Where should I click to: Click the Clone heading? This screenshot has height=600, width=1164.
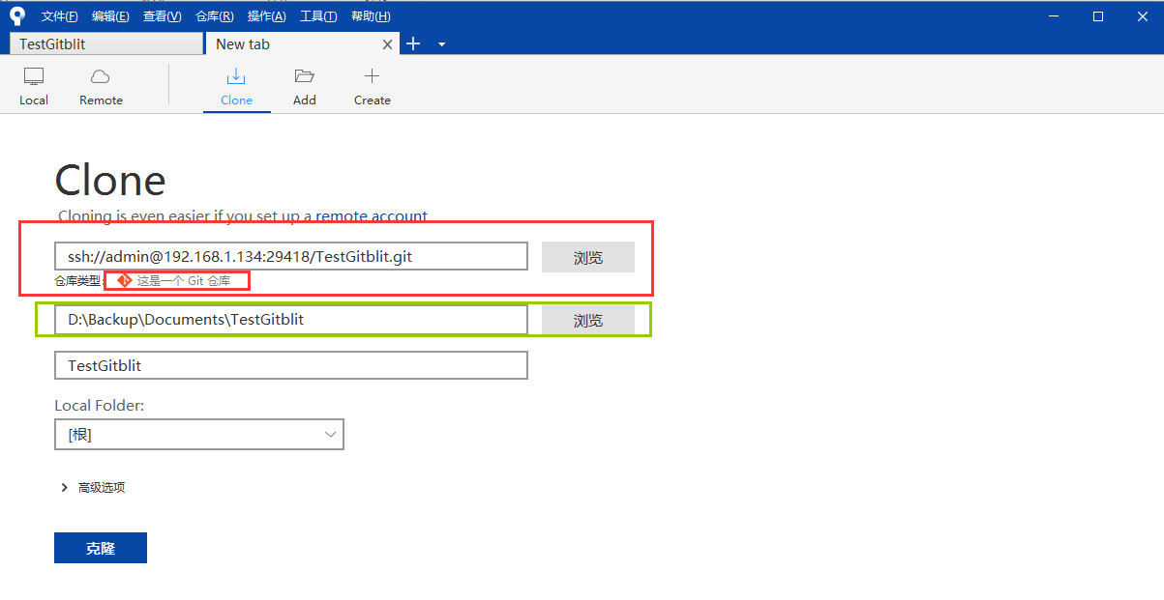pos(110,180)
